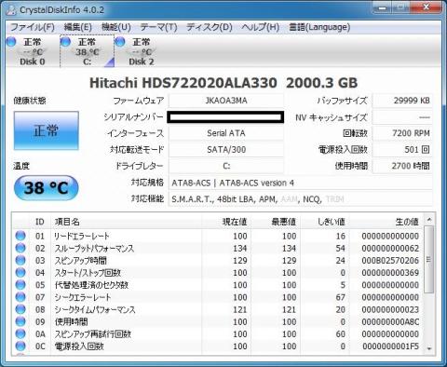Screen dimensions: 447x367
Task: Select row text スループットパフォーマンス
Action: pyautogui.click(x=94, y=248)
